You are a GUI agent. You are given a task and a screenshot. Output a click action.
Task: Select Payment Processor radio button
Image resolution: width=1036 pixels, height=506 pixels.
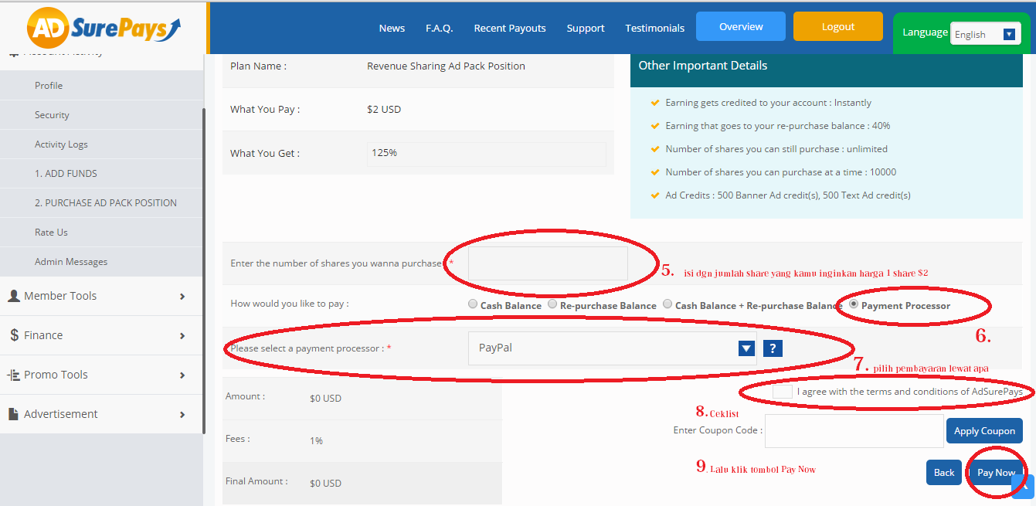pyautogui.click(x=854, y=304)
